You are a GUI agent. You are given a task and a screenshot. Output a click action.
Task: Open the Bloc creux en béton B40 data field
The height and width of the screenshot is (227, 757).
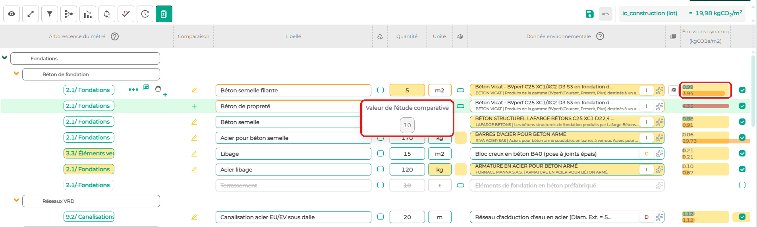click(567, 154)
